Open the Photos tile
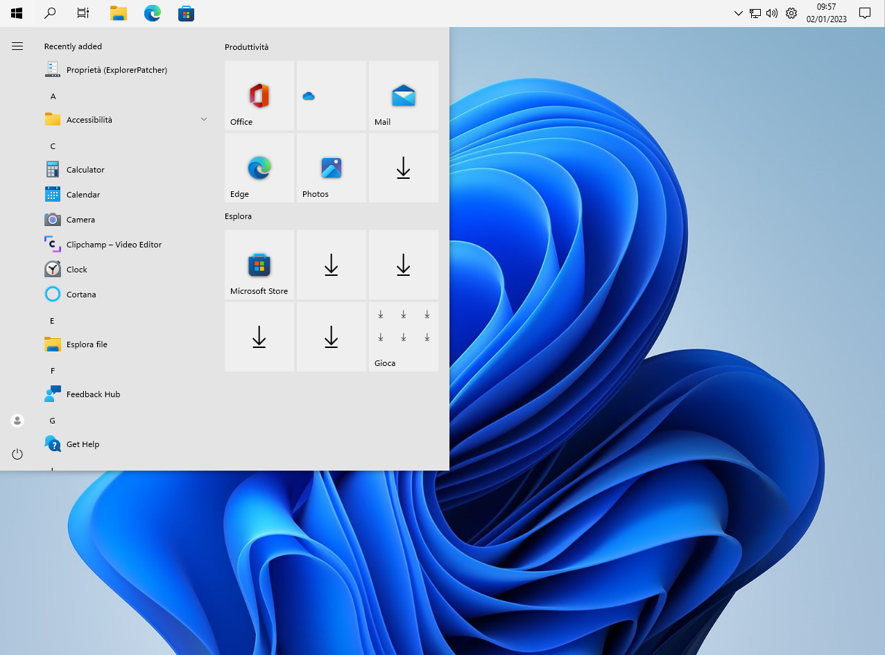Screen dimensions: 885x655 tap(332, 168)
